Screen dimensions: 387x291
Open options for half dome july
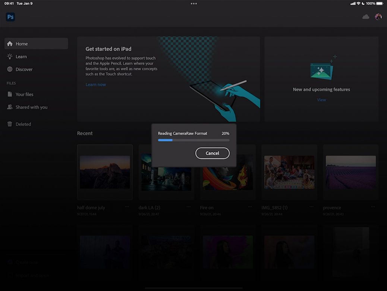(x=127, y=207)
